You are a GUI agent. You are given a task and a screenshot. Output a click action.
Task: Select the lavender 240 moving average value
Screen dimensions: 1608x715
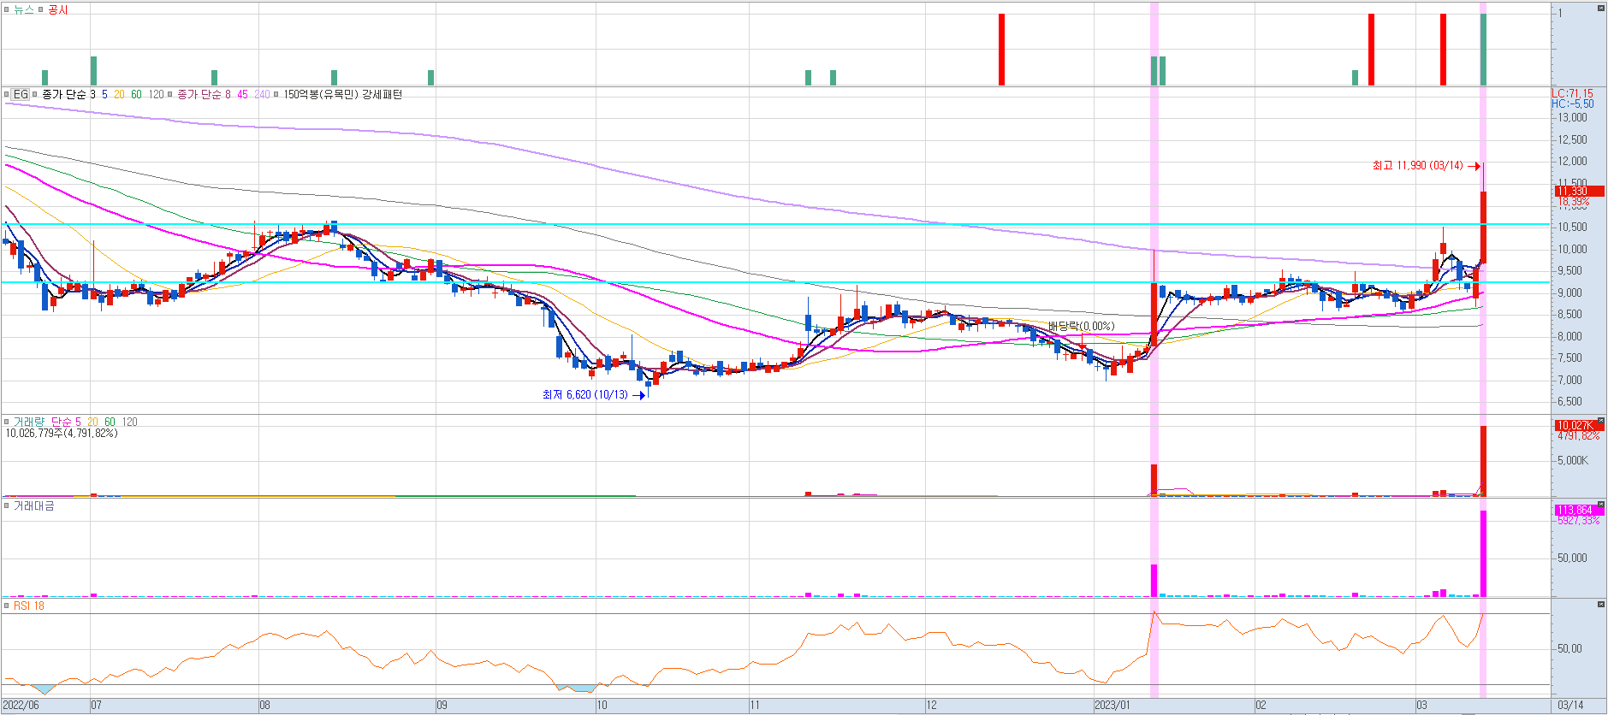(262, 95)
